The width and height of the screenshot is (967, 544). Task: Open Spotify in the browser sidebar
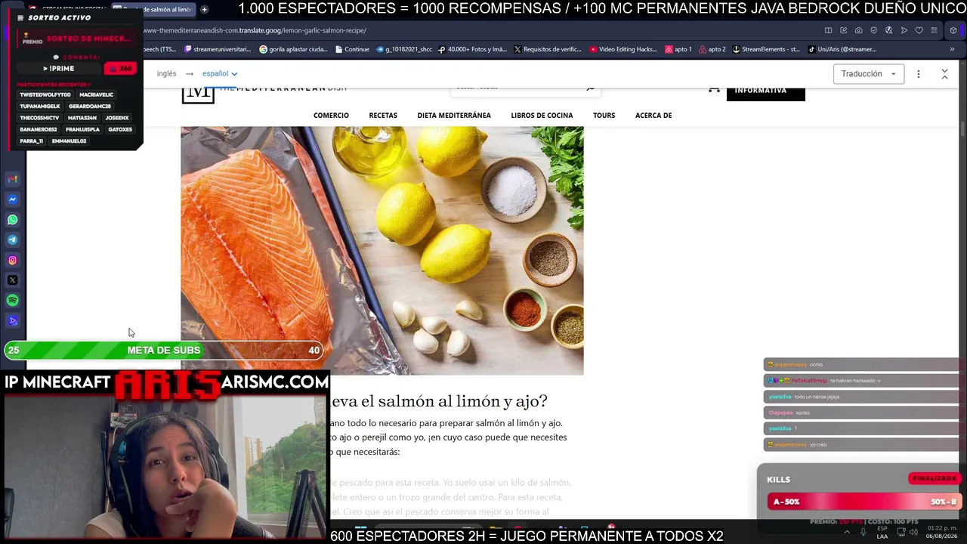(13, 301)
